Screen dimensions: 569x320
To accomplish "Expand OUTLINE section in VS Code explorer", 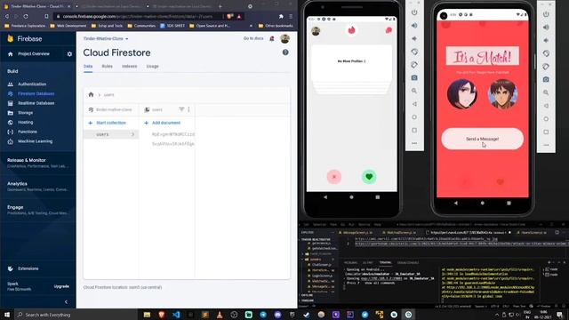I will click(x=307, y=296).
